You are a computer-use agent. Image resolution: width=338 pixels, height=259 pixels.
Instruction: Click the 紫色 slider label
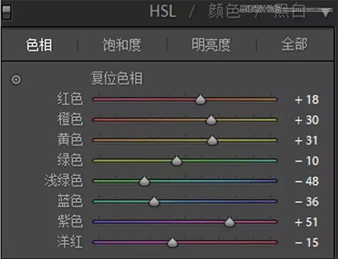70,221
